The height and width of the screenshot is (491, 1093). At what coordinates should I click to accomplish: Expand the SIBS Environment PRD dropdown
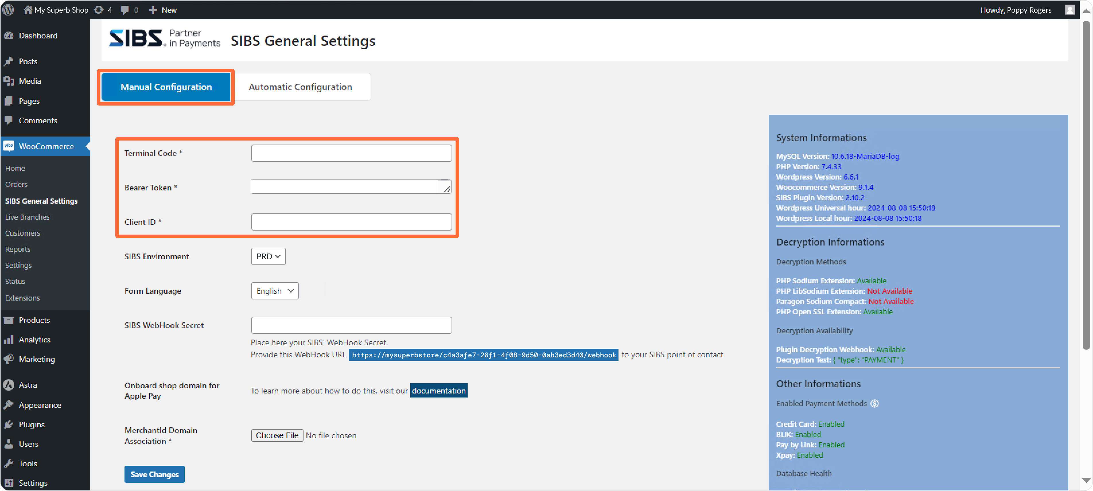(x=268, y=256)
